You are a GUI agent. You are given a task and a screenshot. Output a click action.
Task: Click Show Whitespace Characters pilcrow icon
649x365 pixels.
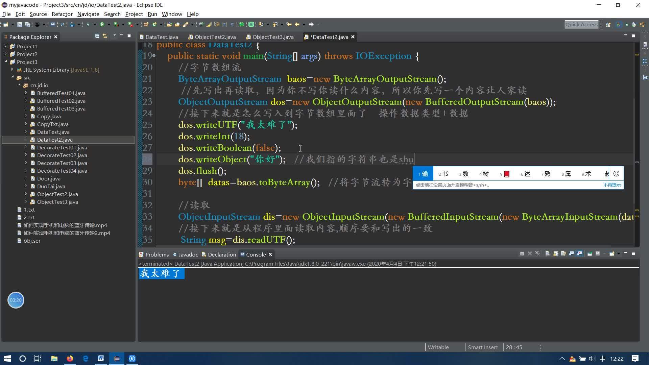click(232, 24)
